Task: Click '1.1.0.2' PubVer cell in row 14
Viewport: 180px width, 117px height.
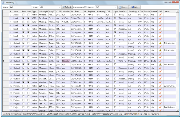Action: click(154, 61)
